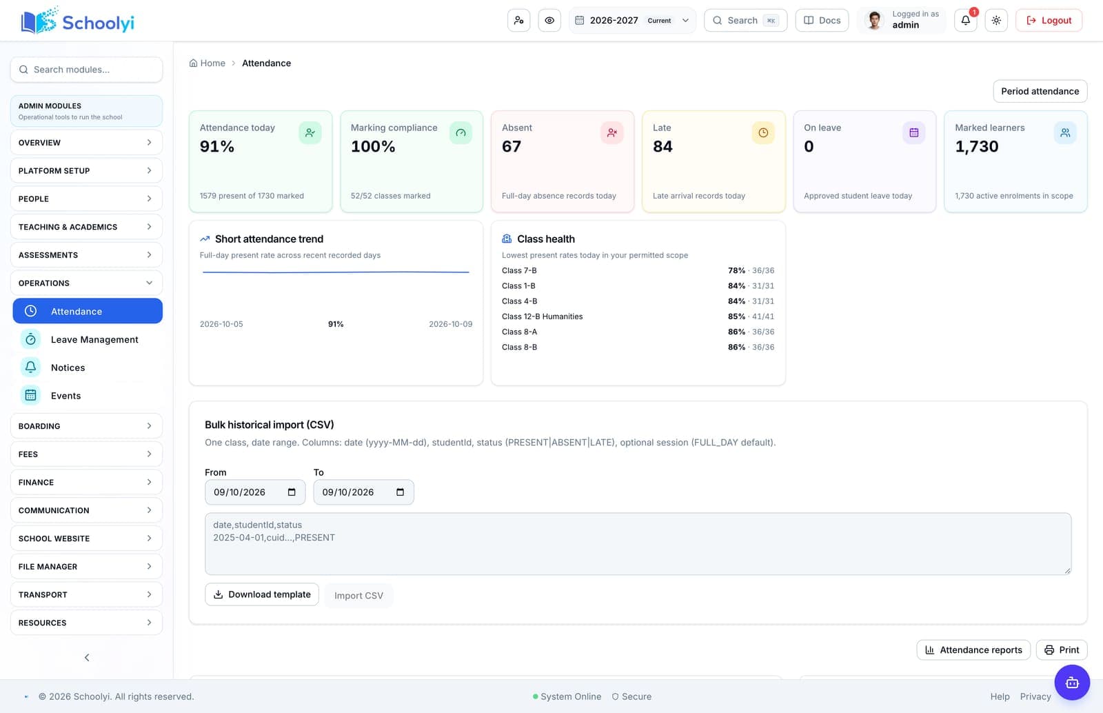1103x713 pixels.
Task: Select Attendance in the sidebar
Action: pyautogui.click(x=88, y=311)
